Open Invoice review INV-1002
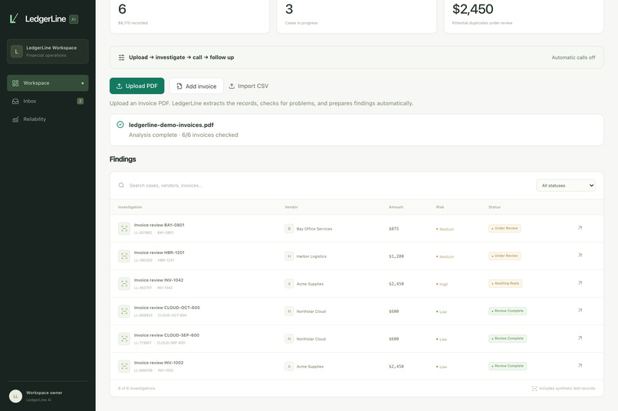The width and height of the screenshot is (618, 411). (159, 363)
